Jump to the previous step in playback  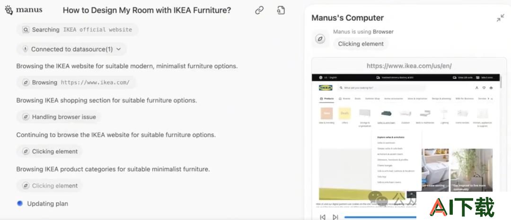323,217
